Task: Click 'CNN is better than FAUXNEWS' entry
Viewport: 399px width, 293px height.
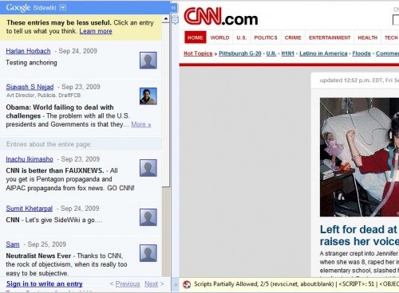Action: pyautogui.click(x=70, y=179)
